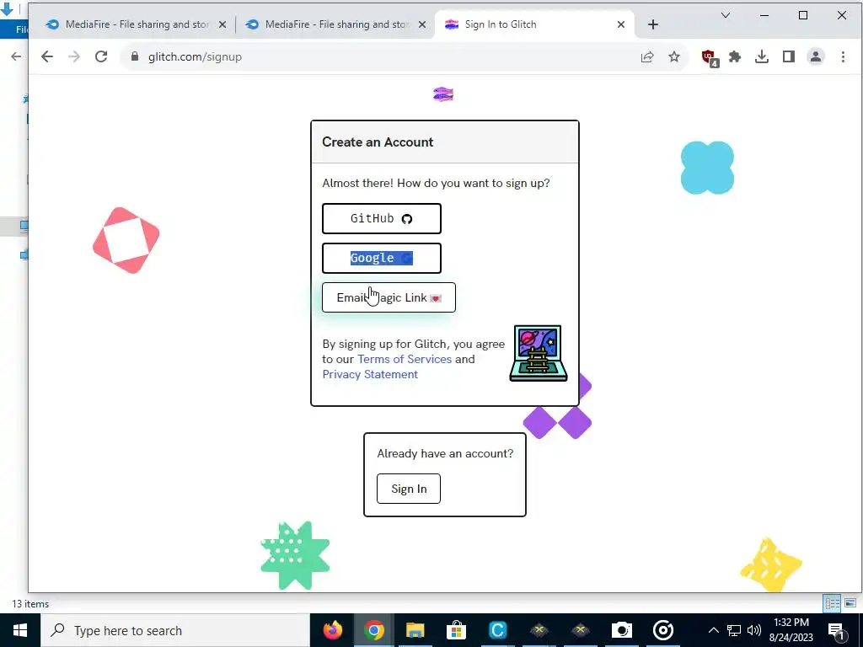The image size is (863, 647).
Task: Click the Glitch fish logo at top
Action: click(443, 94)
